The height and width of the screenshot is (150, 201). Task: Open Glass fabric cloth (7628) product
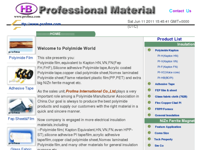pos(171,97)
